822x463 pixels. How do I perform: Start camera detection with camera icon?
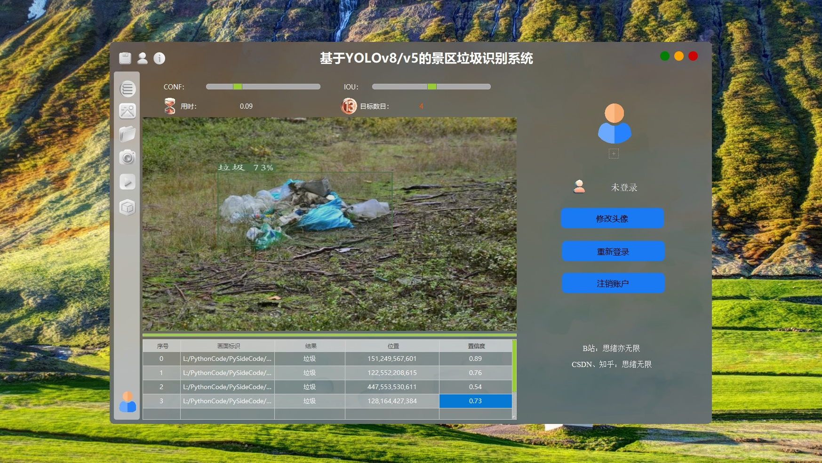[128, 157]
